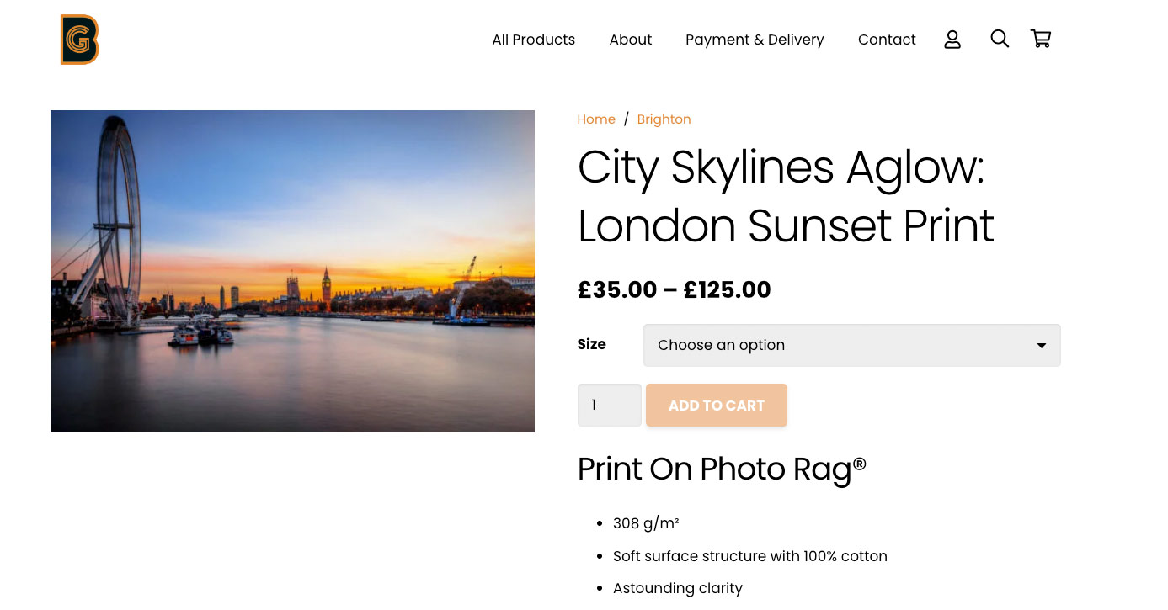Screen dimensions: 1168x610
Task: Click the quantity input field
Action: (x=609, y=405)
